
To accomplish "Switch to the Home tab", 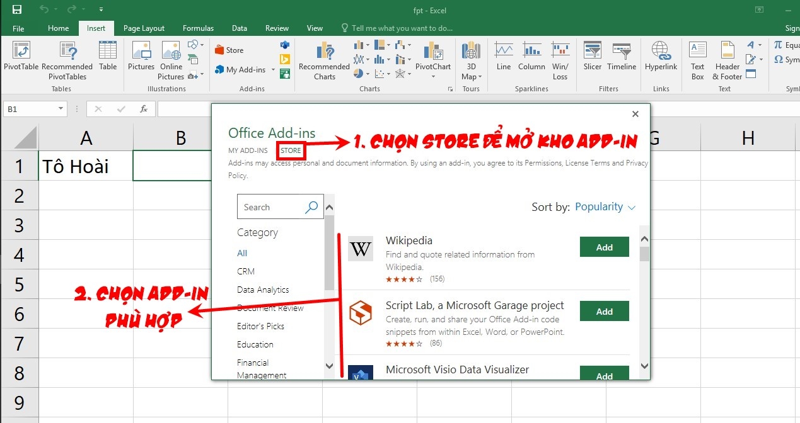I will point(58,28).
